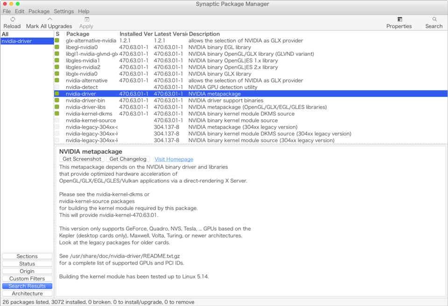
Task: Open the Settings menu
Action: 63,11
